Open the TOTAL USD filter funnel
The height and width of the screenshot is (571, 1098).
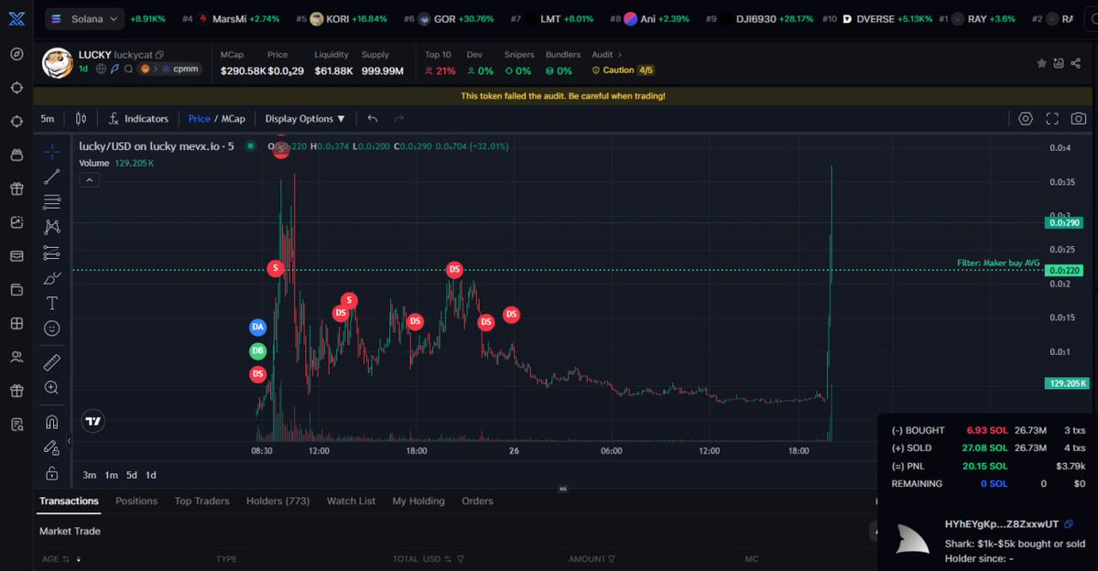[x=461, y=559]
